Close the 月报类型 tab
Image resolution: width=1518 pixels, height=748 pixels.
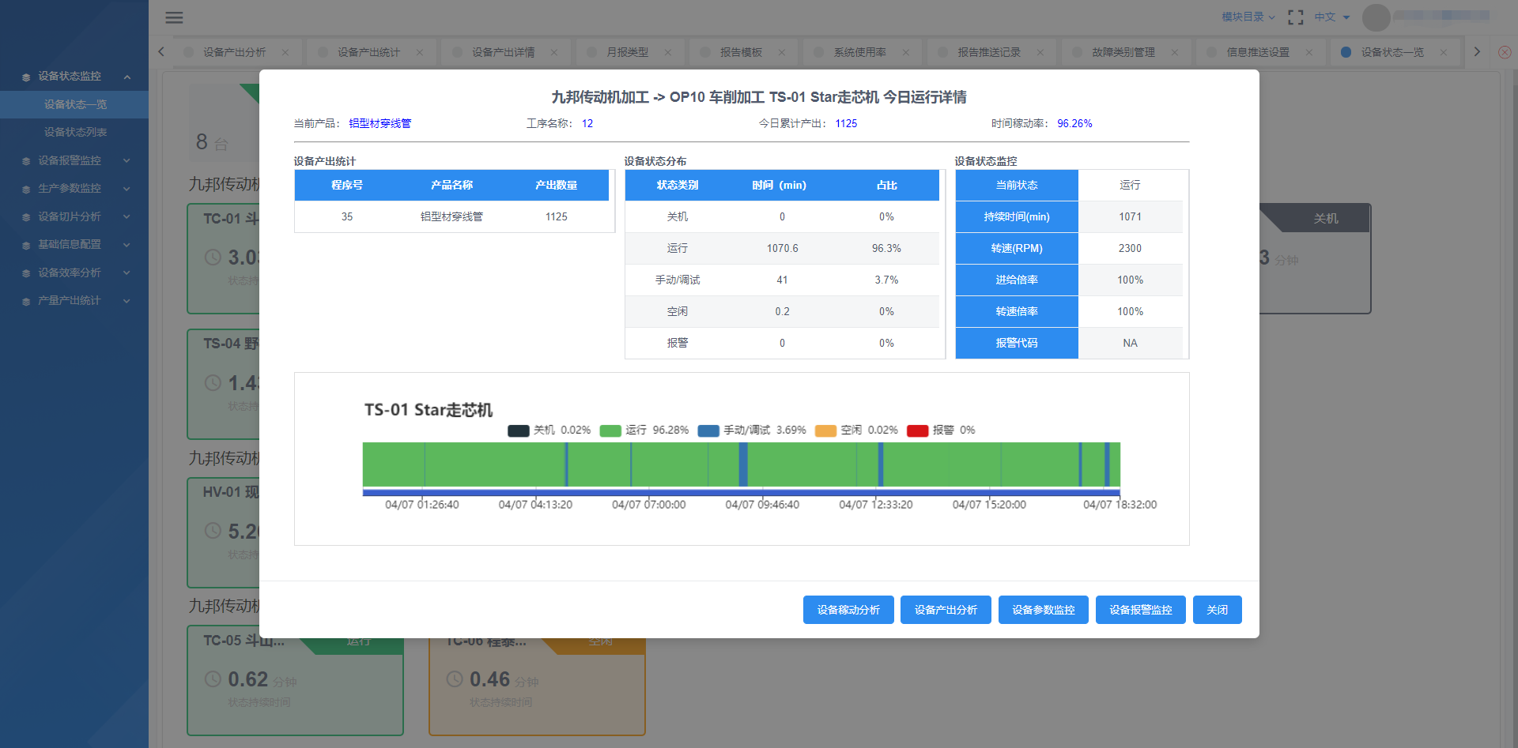click(x=668, y=52)
